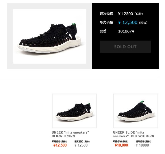The height and width of the screenshot is (154, 165).
Task: Click 通常価格 (税抜) label under UNEEK SLIDE
Action: (x=143, y=142)
